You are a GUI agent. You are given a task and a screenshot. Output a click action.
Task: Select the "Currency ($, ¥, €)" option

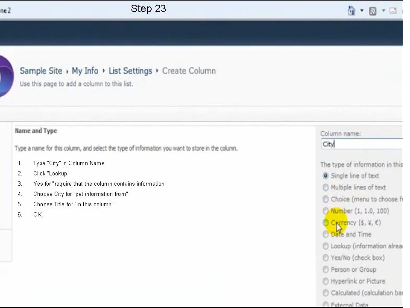click(x=326, y=222)
